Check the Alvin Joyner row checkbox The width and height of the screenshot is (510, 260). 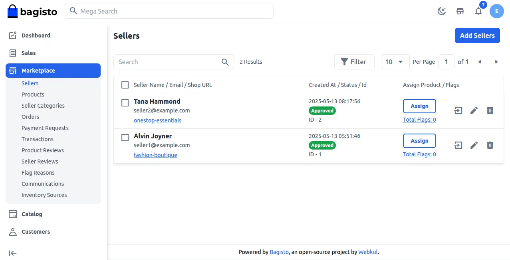(125, 138)
